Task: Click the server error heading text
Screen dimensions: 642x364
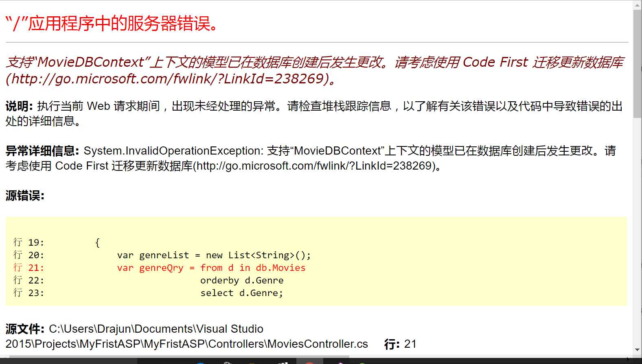Action: point(112,23)
